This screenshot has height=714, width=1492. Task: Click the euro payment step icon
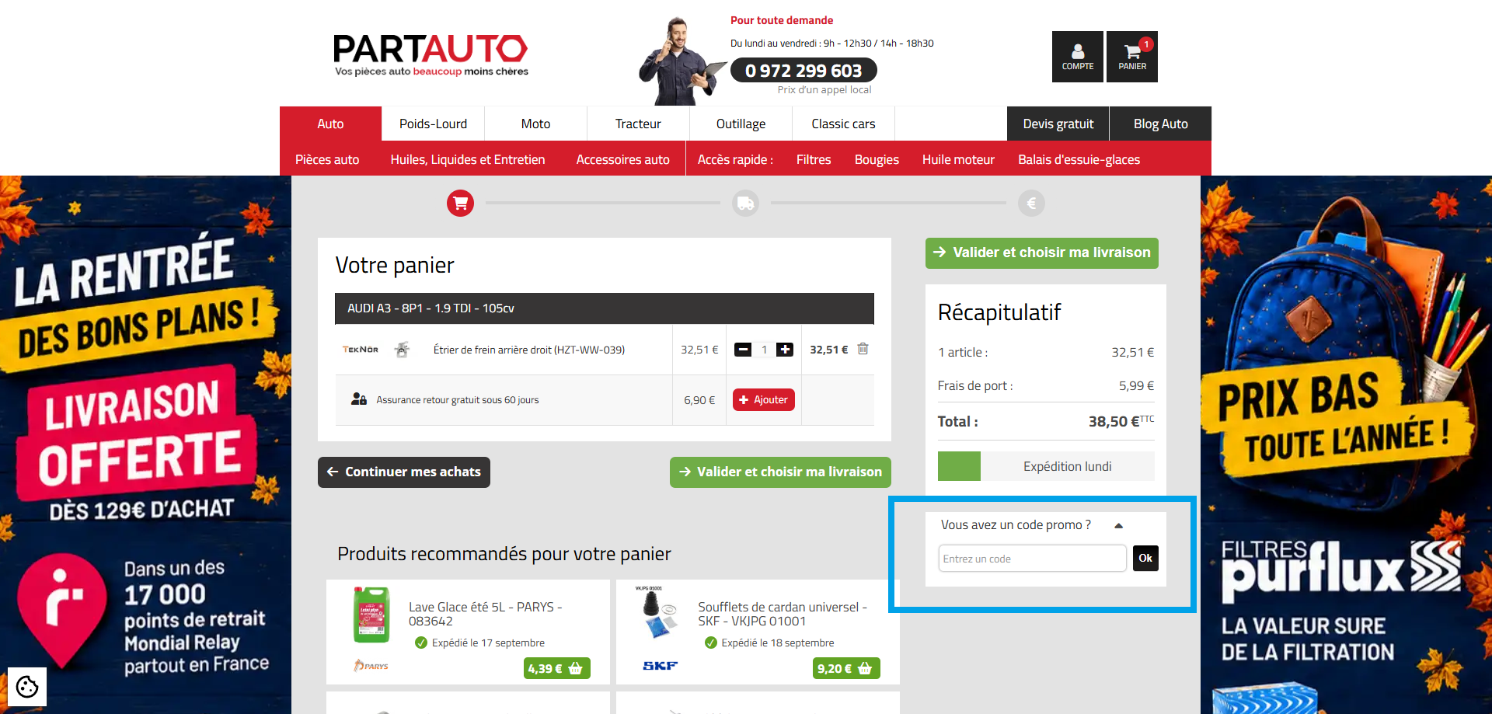1031,204
